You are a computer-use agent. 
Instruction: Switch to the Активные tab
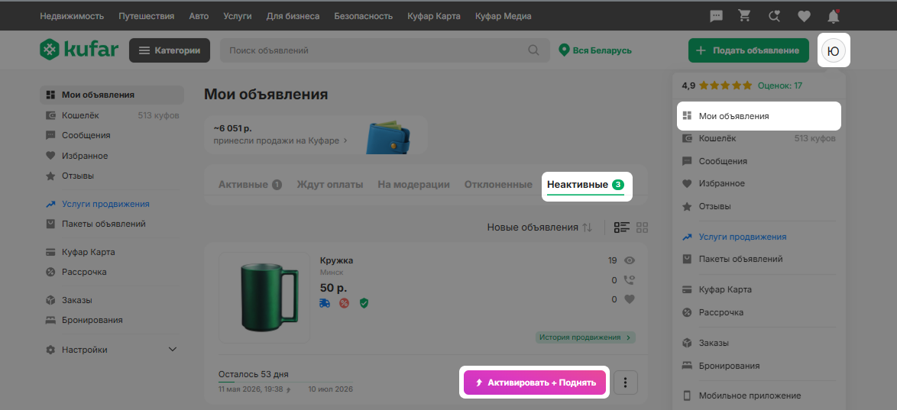[250, 185]
